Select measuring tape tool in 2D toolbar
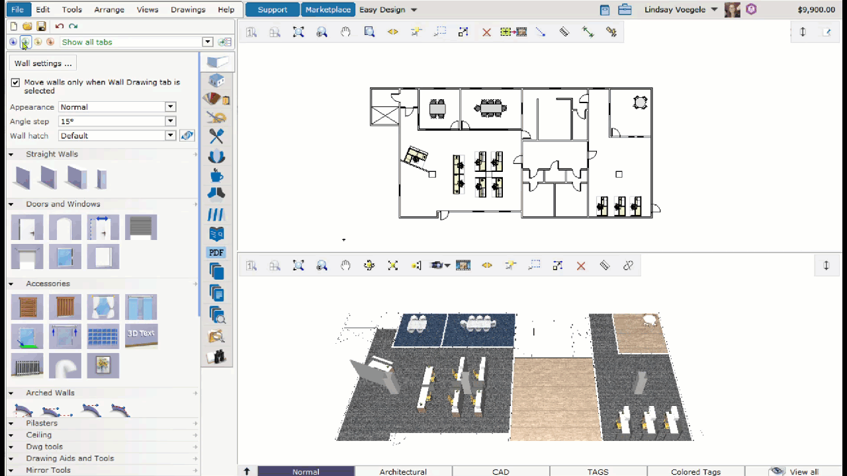The image size is (847, 476). click(564, 32)
